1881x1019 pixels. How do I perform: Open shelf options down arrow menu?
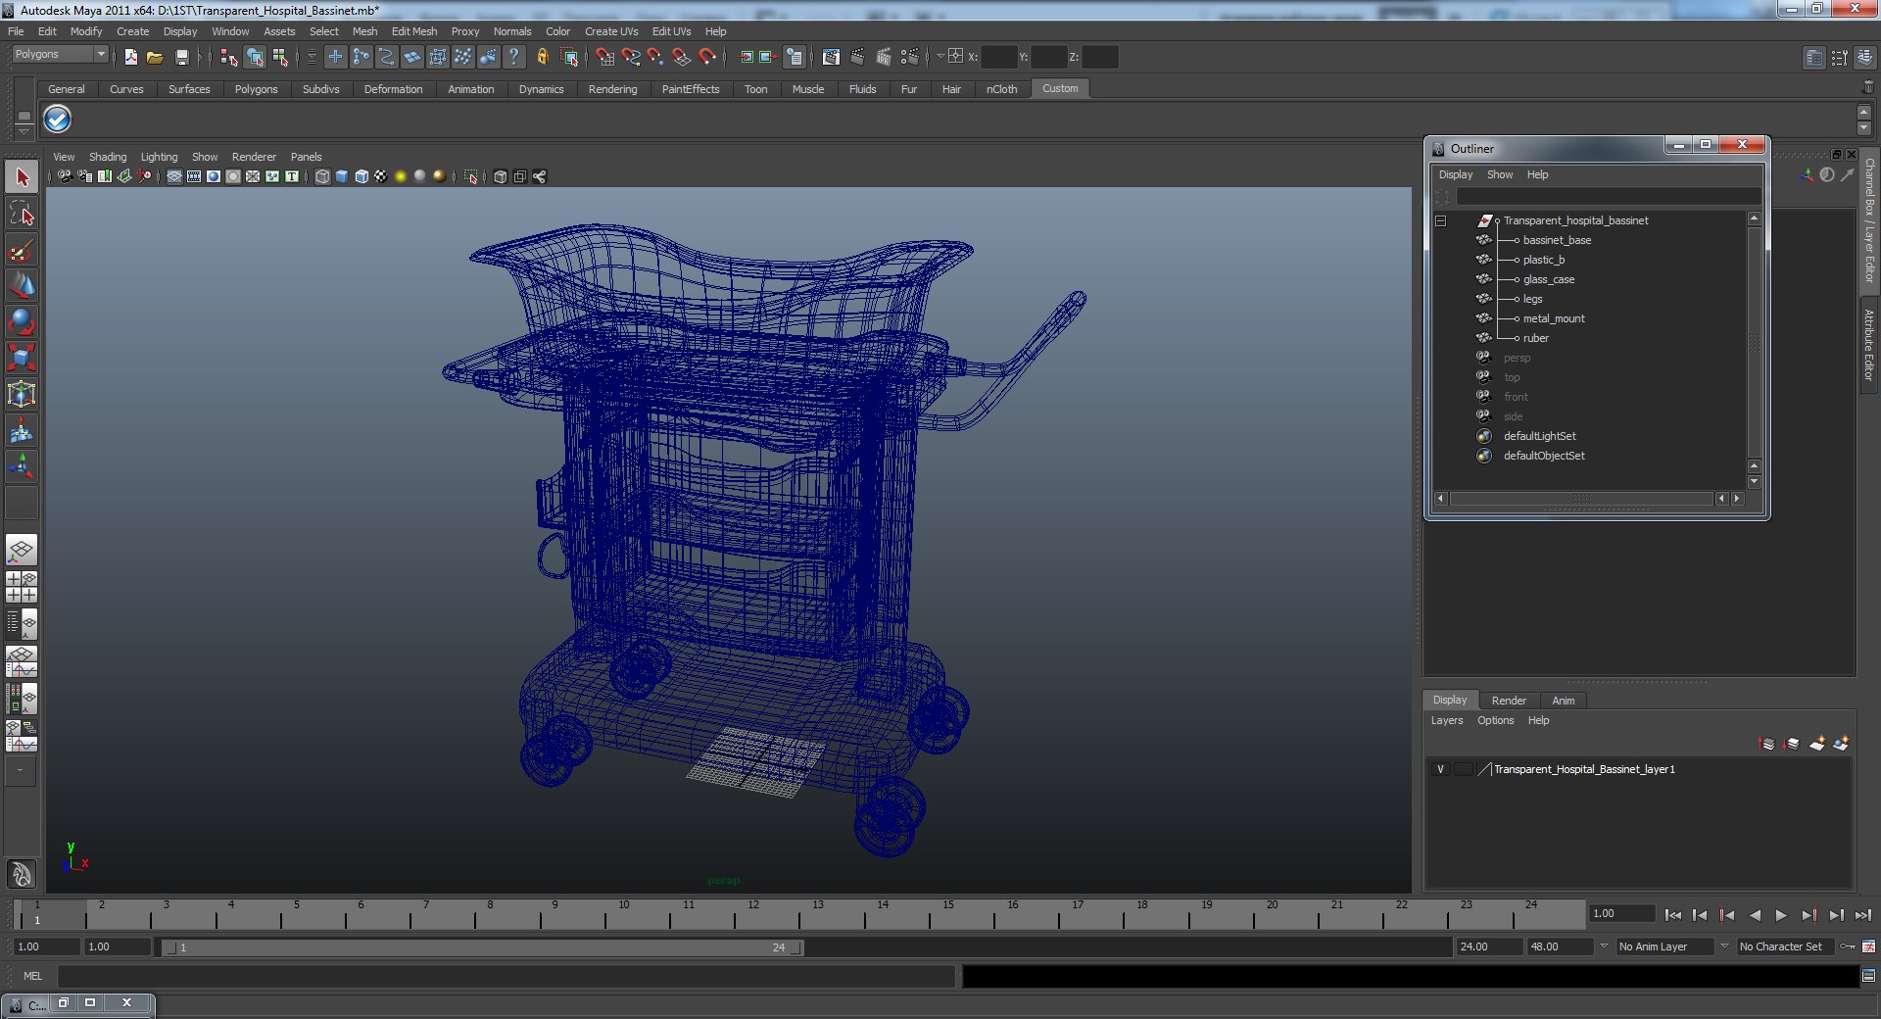pos(24,130)
